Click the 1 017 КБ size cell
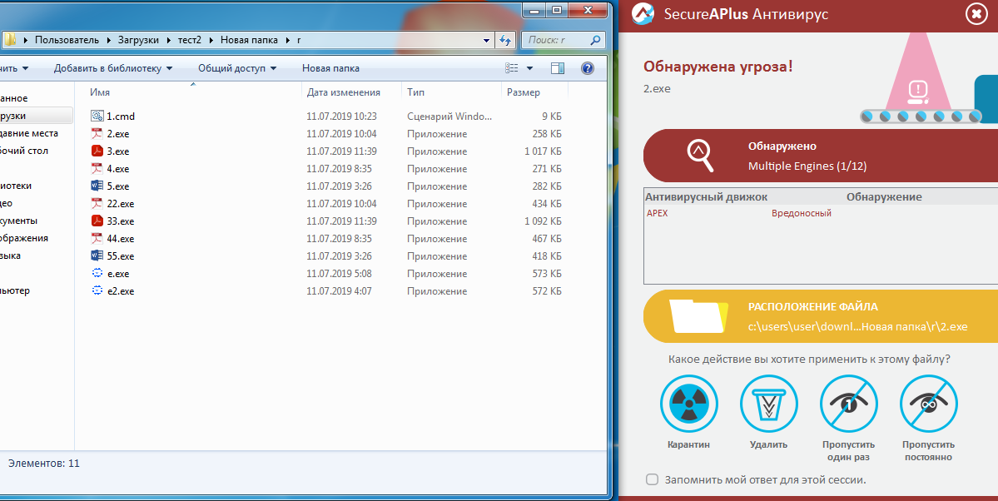The image size is (998, 501). click(x=543, y=151)
